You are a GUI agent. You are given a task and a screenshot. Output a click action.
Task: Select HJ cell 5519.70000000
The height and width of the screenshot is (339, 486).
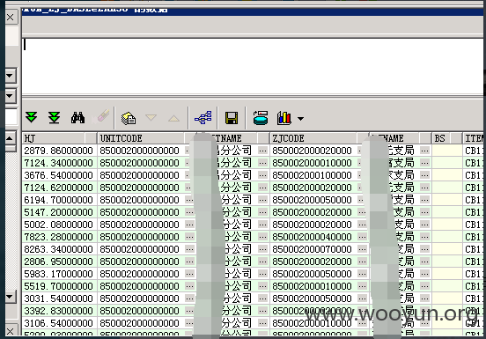(59, 286)
